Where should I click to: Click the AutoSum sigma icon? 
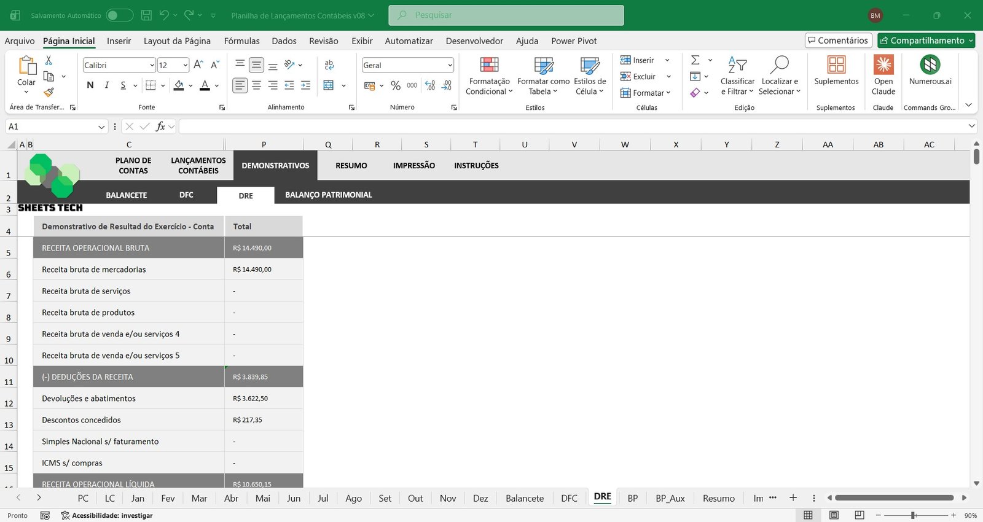(695, 60)
